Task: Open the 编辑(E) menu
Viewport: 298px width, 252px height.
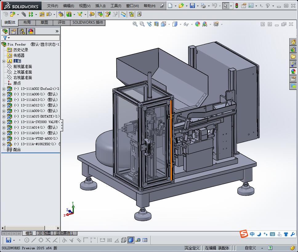Action: pyautogui.click(x=68, y=6)
